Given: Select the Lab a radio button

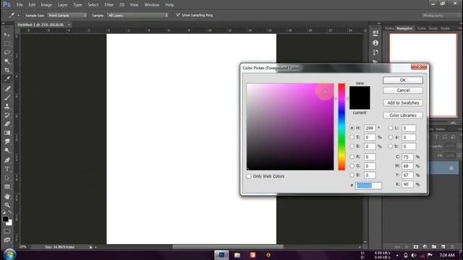Looking at the screenshot, I should (391, 137).
